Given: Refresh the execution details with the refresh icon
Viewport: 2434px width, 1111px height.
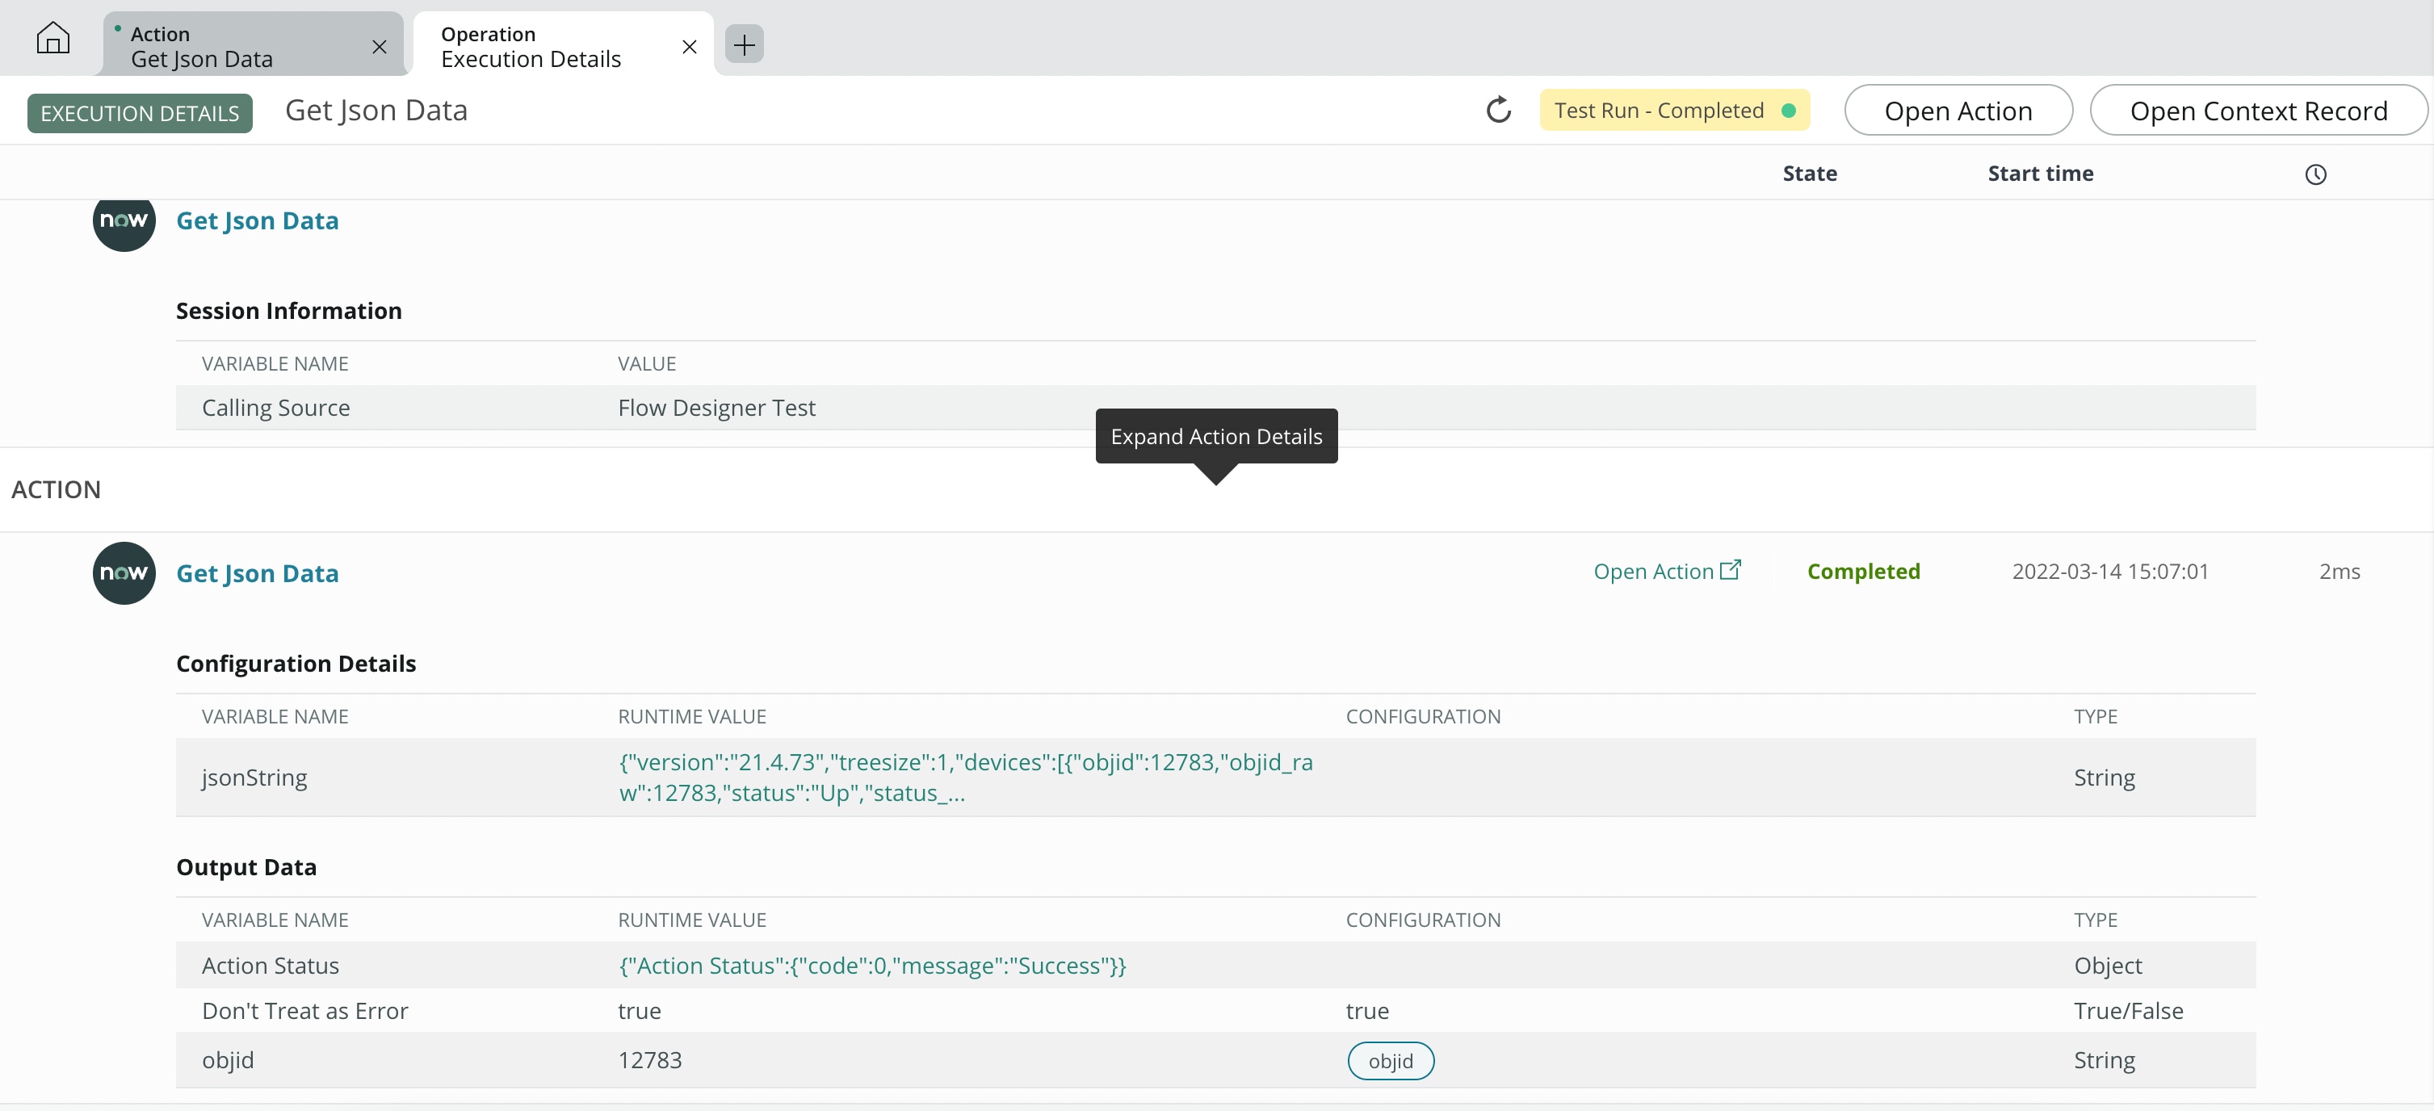Looking at the screenshot, I should pyautogui.click(x=1497, y=110).
